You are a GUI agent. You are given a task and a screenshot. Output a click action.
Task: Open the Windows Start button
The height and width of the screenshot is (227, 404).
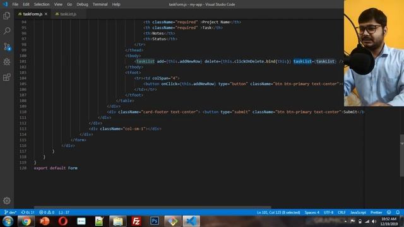[x=8, y=221]
